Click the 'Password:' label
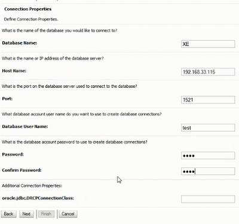239x224 pixels. click(x=13, y=154)
